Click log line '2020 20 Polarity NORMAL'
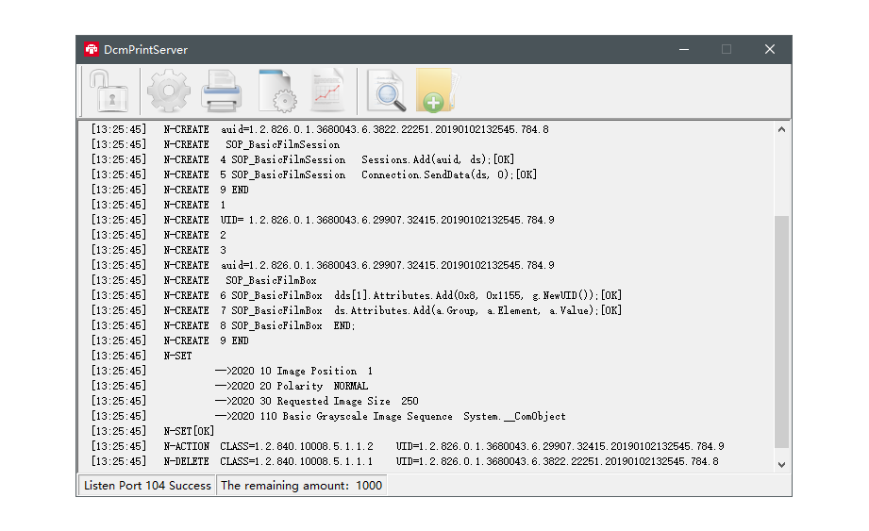869x531 pixels. click(x=229, y=386)
